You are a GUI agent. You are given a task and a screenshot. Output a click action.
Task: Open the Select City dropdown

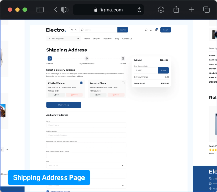(x=86, y=165)
